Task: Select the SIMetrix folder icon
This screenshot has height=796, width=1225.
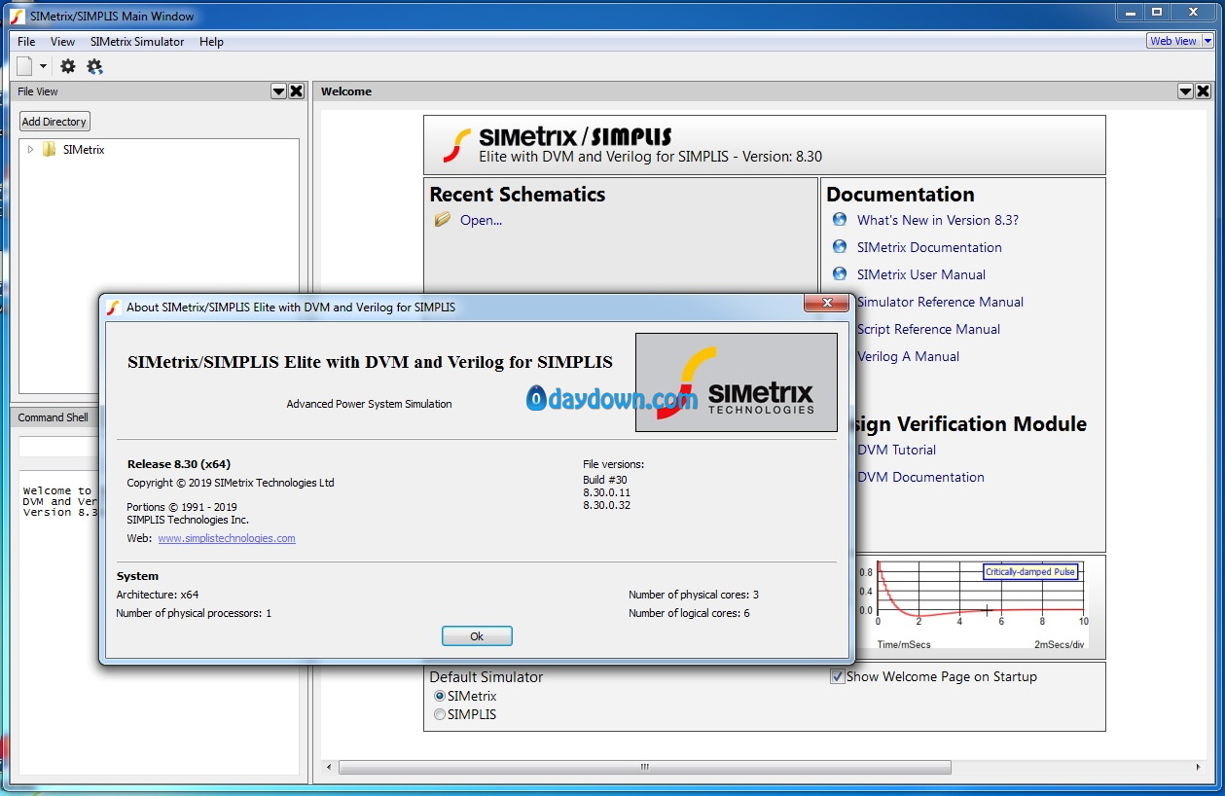Action: (x=49, y=150)
